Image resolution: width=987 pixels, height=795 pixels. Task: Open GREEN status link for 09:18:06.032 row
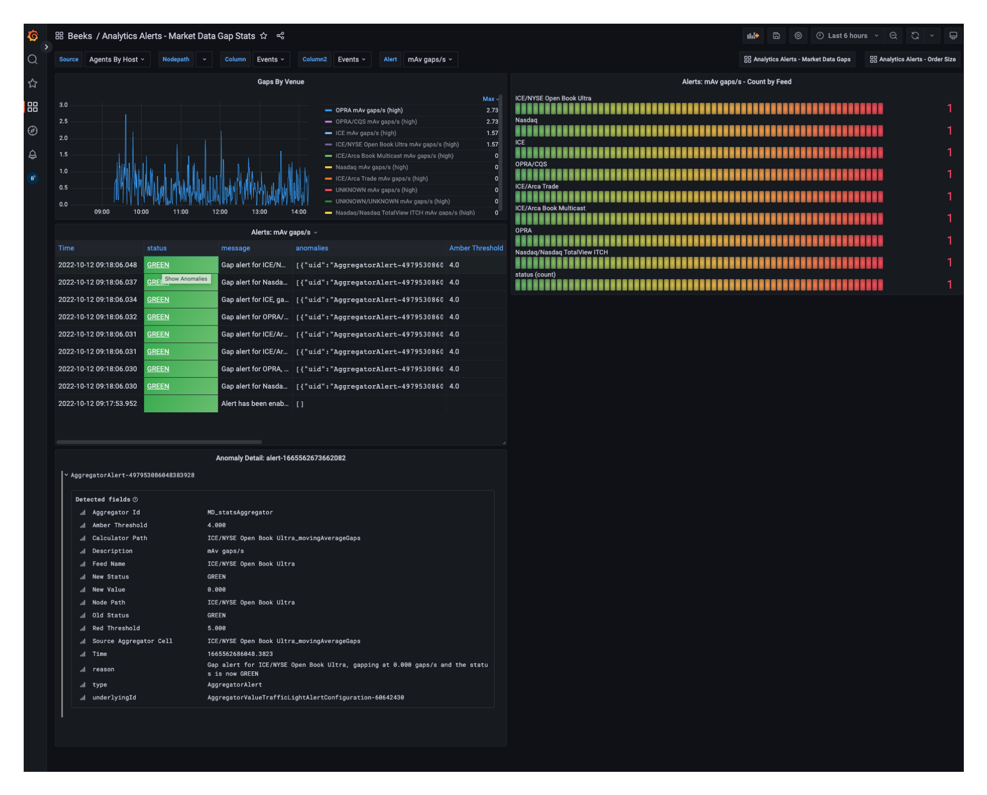158,317
